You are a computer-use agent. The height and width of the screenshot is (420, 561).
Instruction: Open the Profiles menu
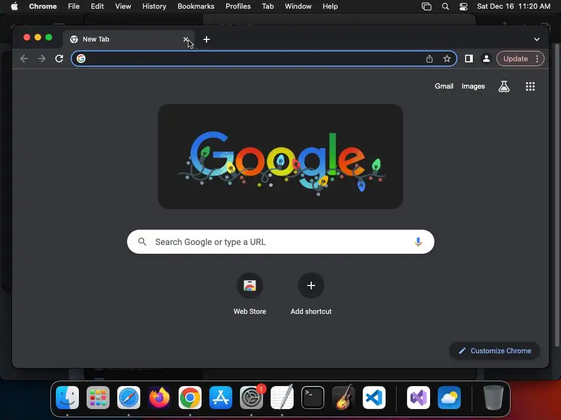(238, 7)
